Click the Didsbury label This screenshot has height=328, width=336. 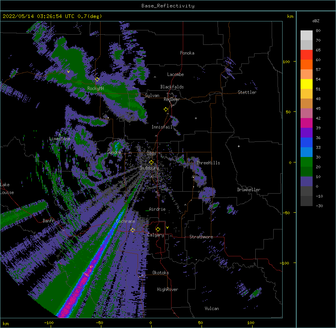tap(150, 168)
